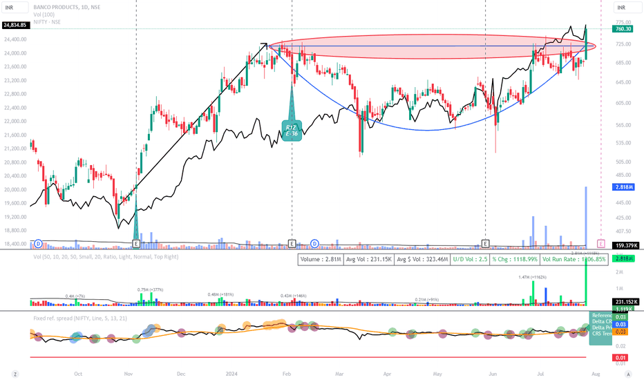Click the BANCO PRODUCTS, 1D, NSE symbol title
The width and height of the screenshot is (644, 380).
(67, 8)
